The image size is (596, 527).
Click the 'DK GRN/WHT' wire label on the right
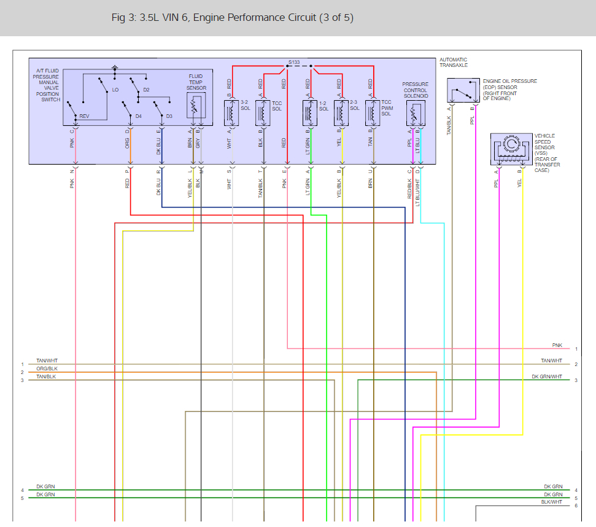(546, 377)
